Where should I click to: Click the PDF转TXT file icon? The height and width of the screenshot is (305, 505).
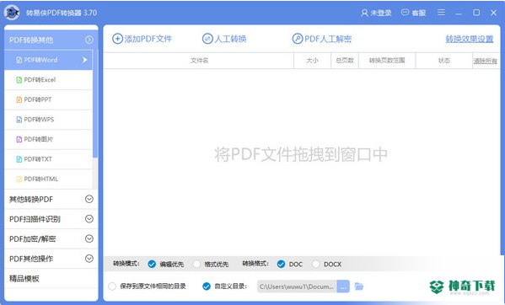[x=19, y=159]
